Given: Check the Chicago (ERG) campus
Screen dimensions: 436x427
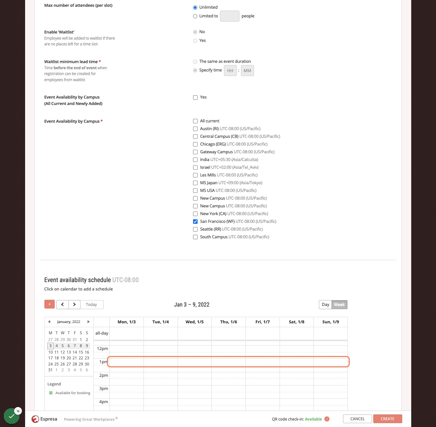Looking at the screenshot, I should point(195,144).
